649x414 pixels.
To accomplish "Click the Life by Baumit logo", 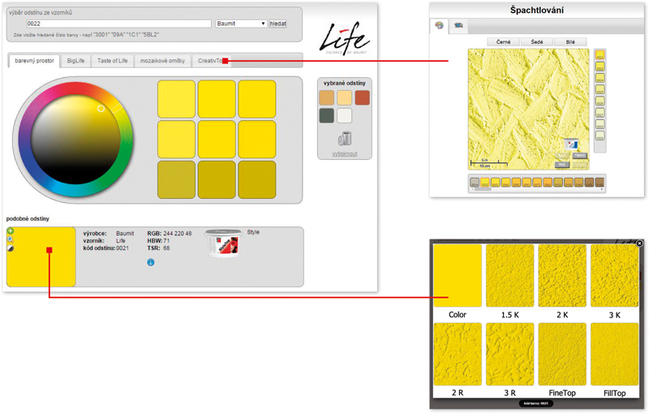I will 344,38.
